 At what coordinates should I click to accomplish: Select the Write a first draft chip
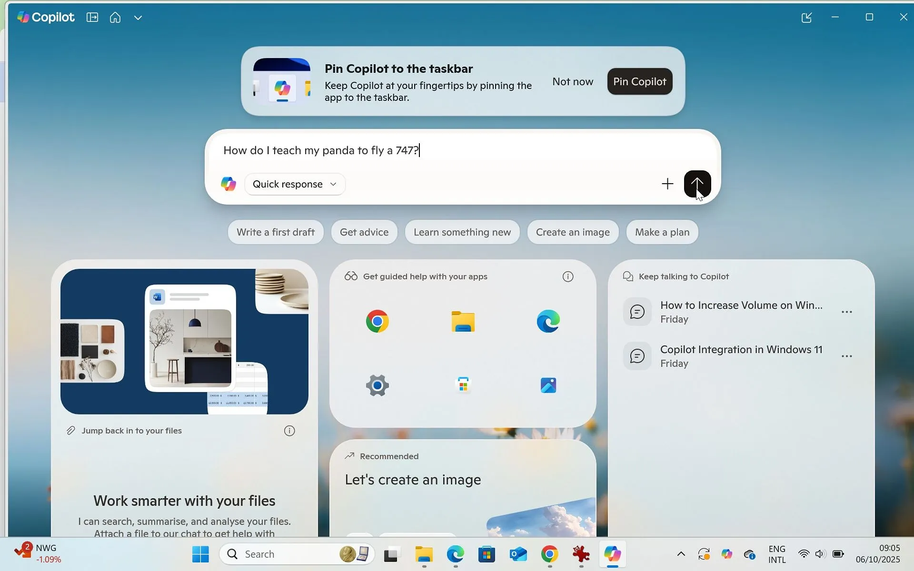point(275,232)
